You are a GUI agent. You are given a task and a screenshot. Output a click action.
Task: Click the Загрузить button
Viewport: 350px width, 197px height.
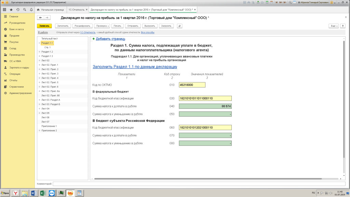pyautogui.click(x=166, y=26)
